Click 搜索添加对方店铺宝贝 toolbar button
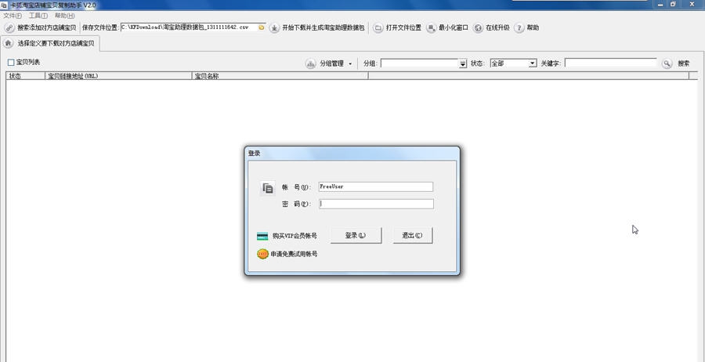 tap(41, 28)
